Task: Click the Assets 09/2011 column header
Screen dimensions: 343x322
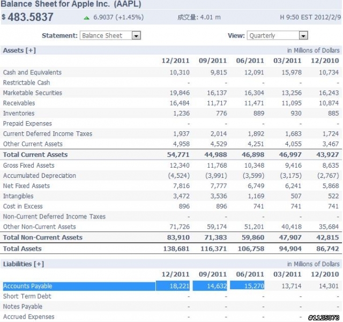Action: click(x=213, y=61)
